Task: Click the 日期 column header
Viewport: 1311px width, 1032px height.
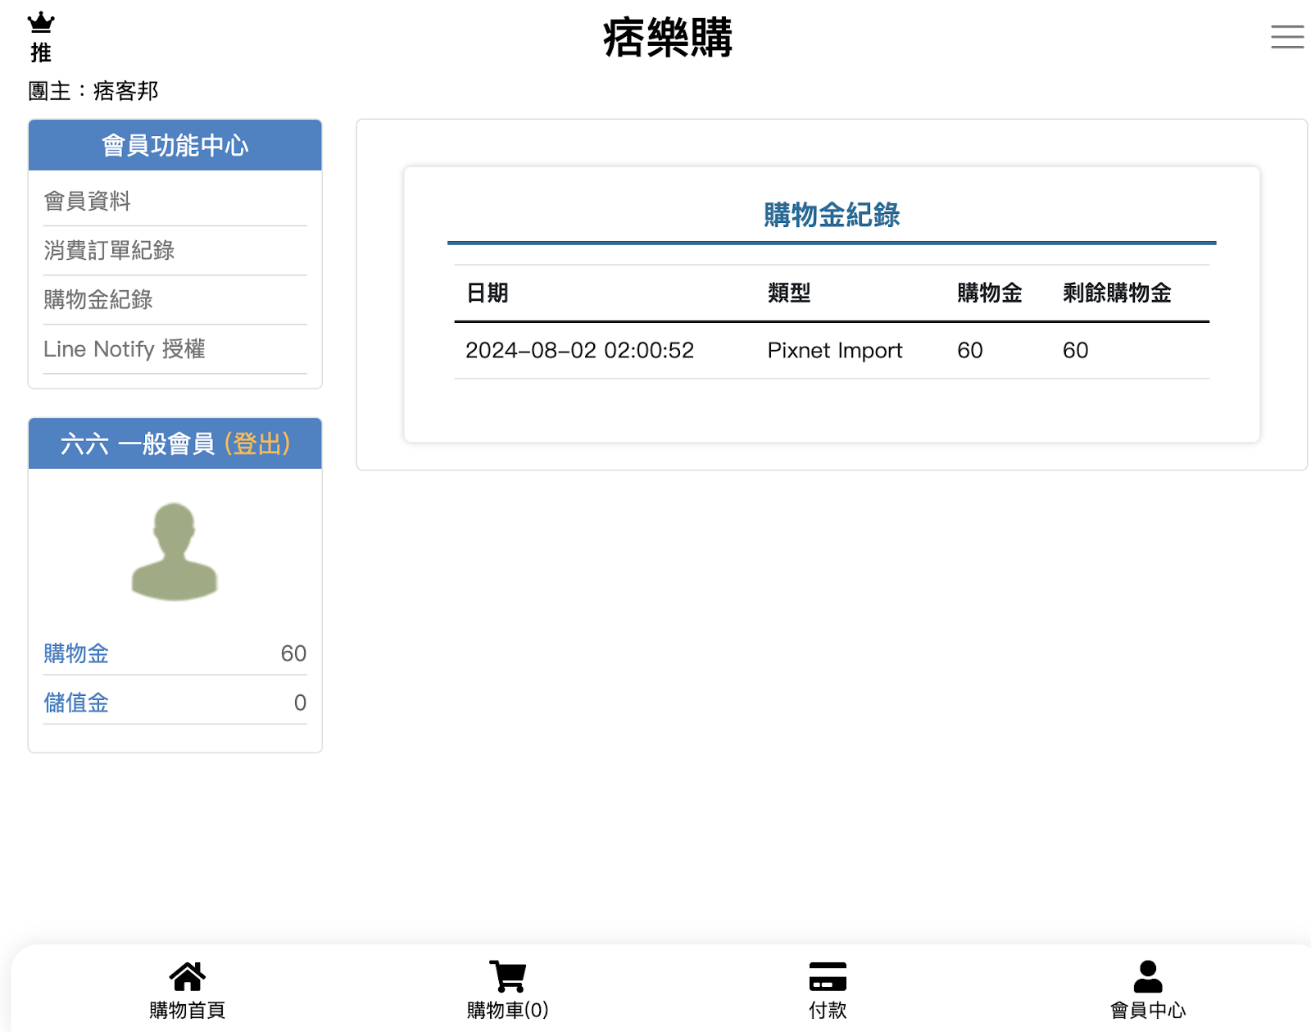Action: (x=488, y=293)
